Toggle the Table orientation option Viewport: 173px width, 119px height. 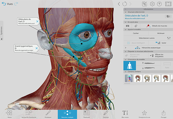point(167,66)
